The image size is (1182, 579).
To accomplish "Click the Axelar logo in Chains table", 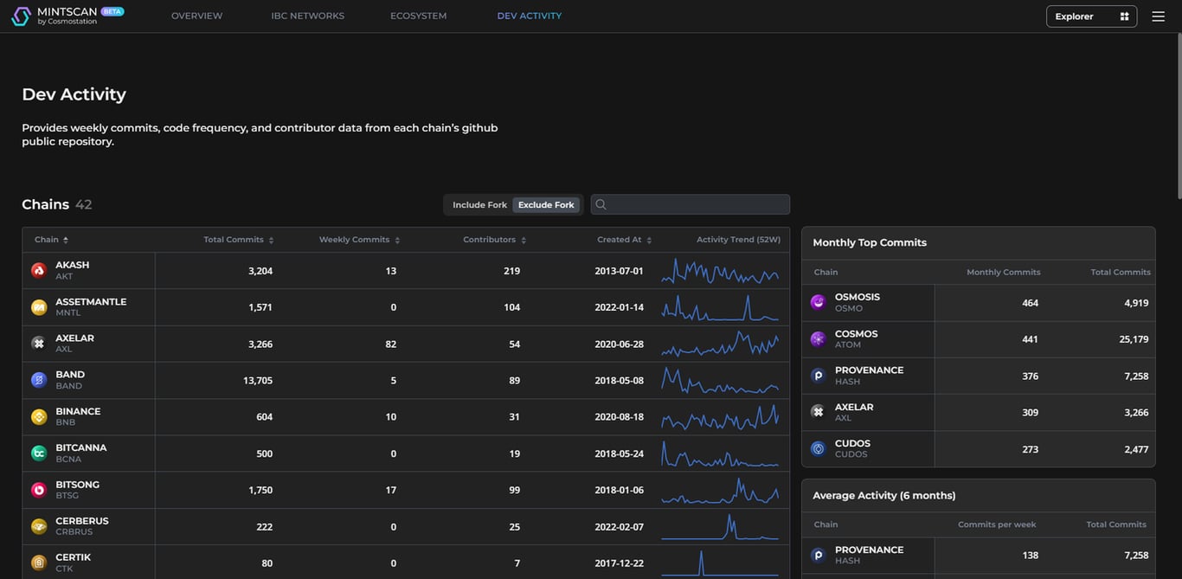I will [39, 344].
